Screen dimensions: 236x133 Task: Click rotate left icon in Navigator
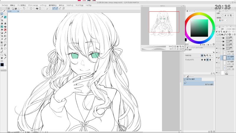(x=173, y=49)
